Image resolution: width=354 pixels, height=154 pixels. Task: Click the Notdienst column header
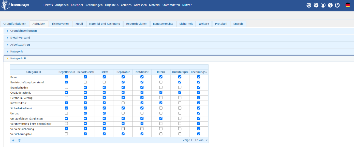142,72
